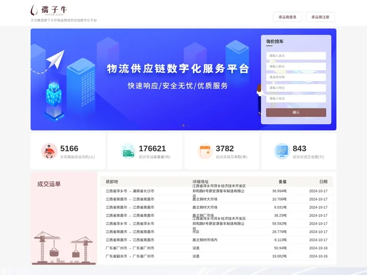The width and height of the screenshot is (367, 275).
Task: Click the 近30天运输重量(吨) label
Action: tap(154, 157)
